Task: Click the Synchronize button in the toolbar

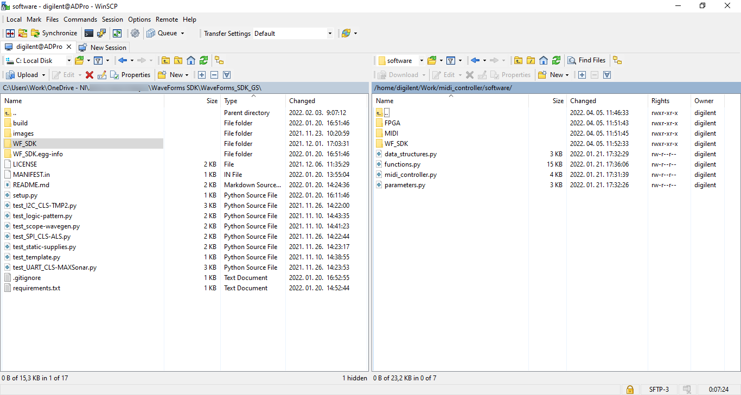Action: tap(54, 33)
